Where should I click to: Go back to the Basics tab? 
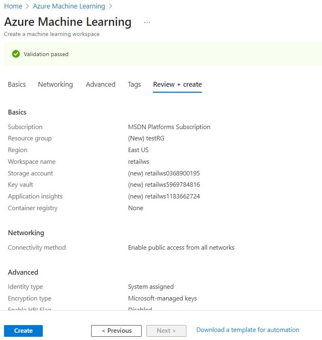coord(17,84)
